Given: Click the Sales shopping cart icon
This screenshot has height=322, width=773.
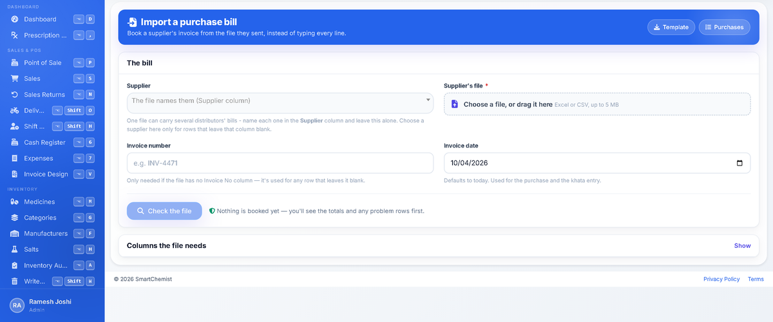Looking at the screenshot, I should (15, 79).
